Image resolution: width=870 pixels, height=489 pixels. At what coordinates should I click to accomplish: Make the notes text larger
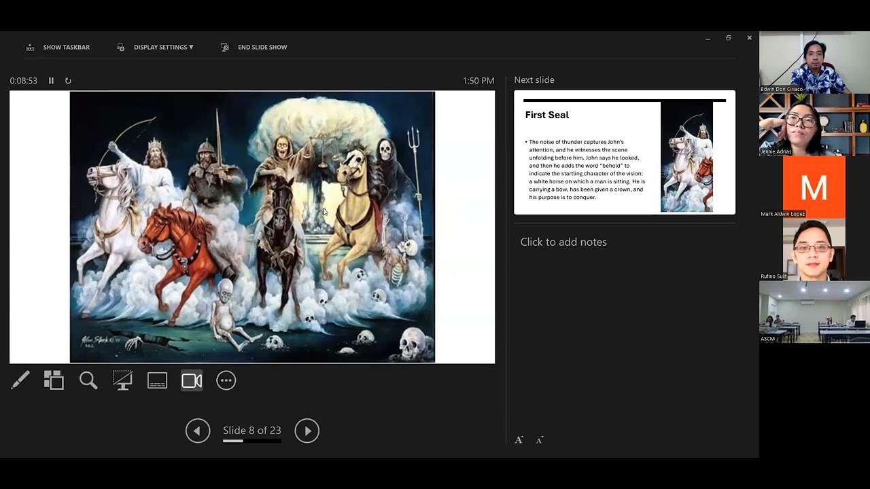[x=519, y=439]
